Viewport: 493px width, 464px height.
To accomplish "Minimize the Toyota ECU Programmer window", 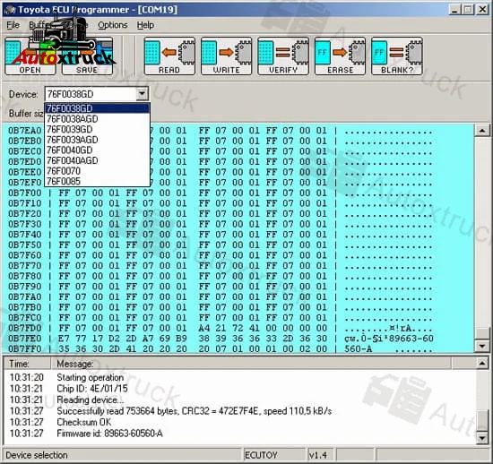I will [x=454, y=10].
